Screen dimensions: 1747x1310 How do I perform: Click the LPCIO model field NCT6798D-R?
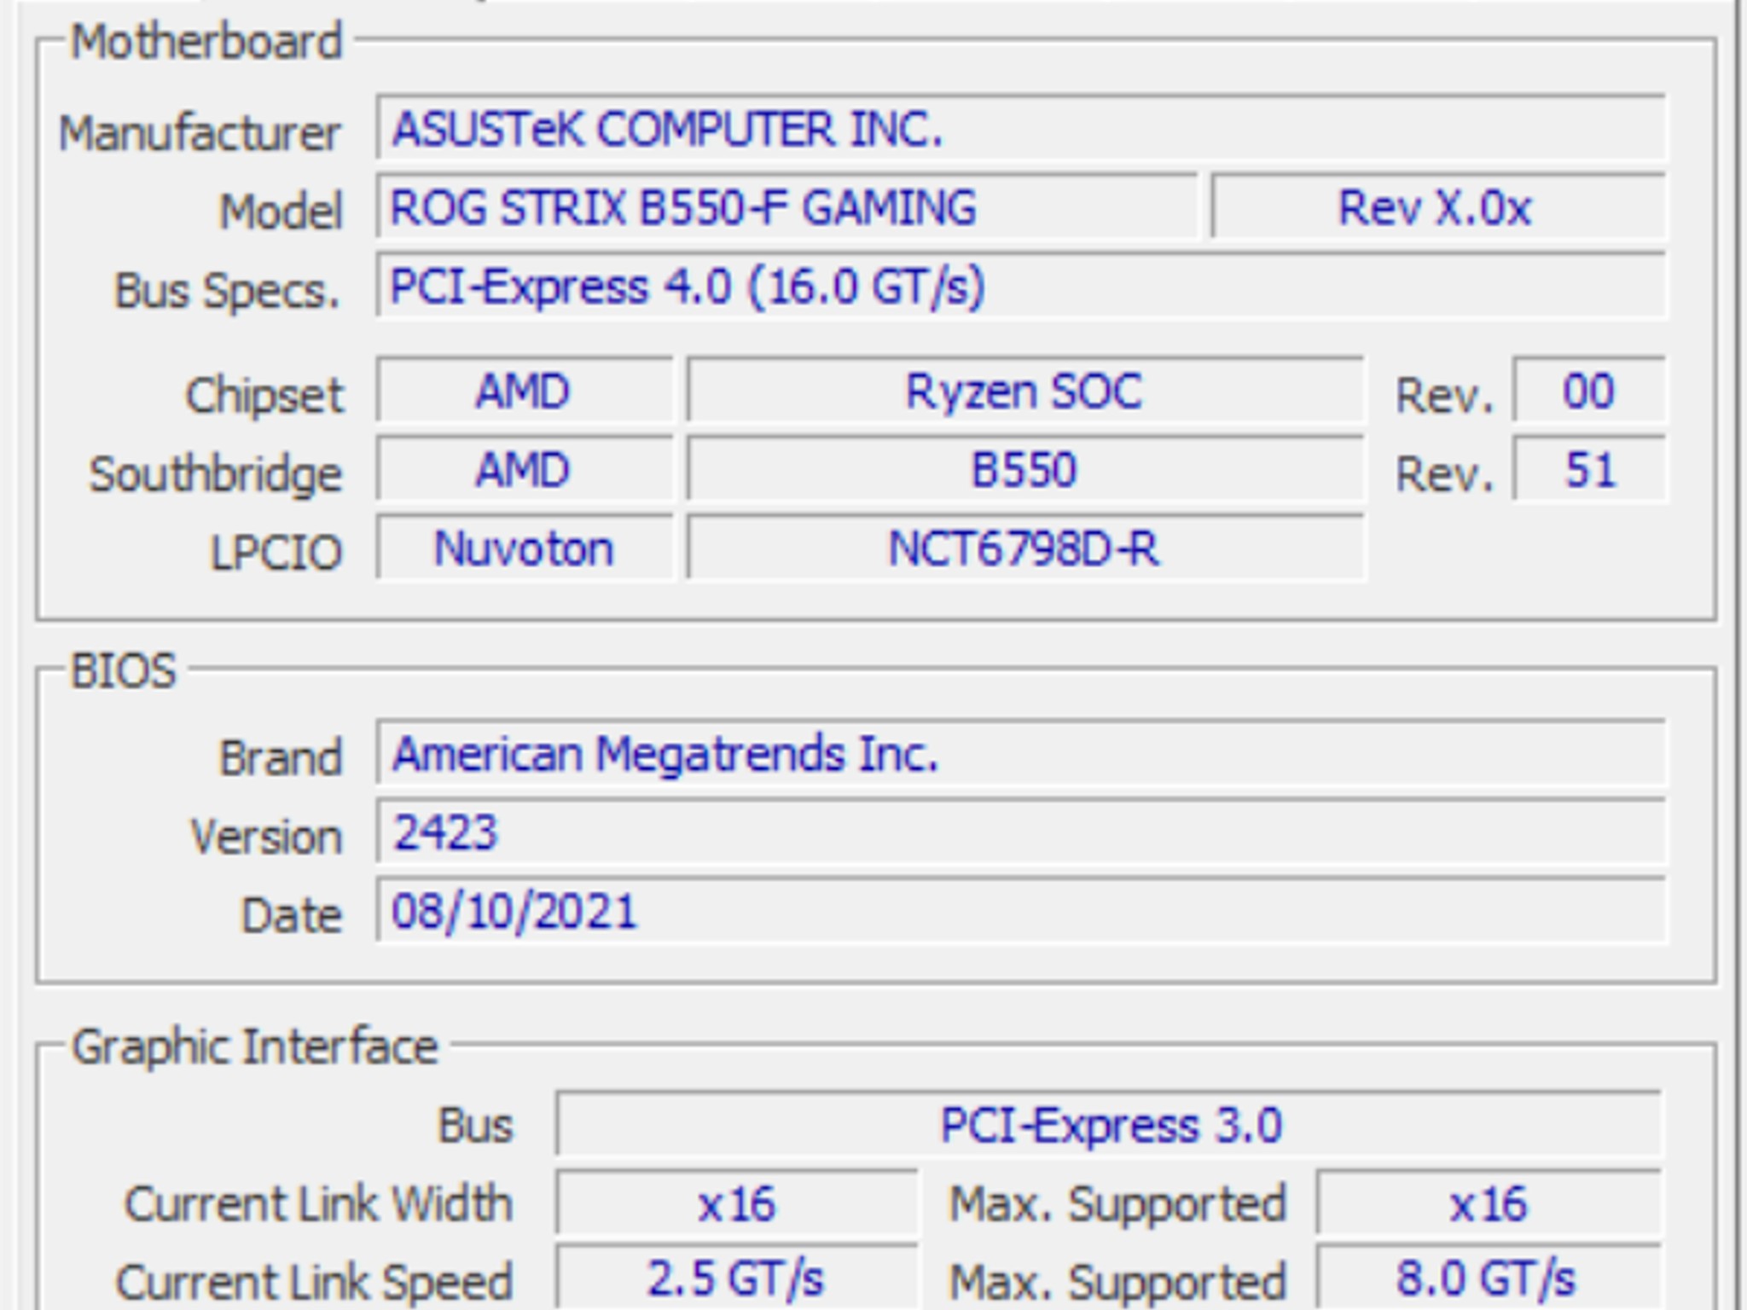1024,549
